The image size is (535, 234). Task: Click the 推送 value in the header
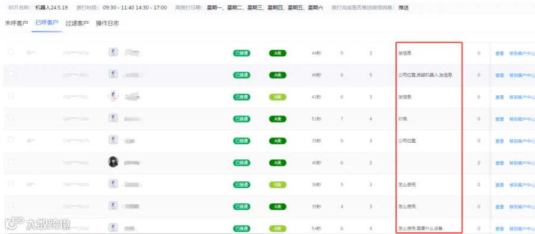(404, 8)
